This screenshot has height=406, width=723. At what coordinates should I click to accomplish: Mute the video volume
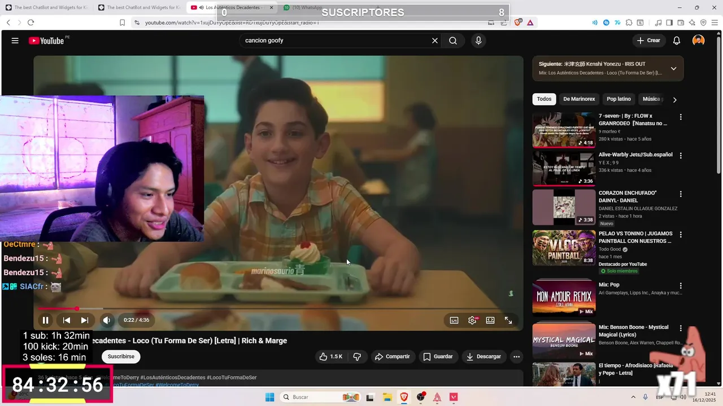point(106,320)
